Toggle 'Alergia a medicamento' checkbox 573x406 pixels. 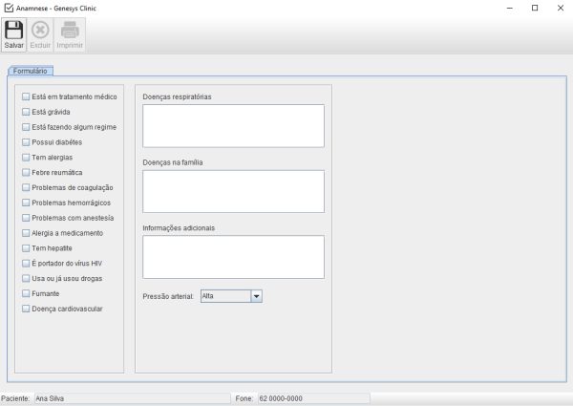pyautogui.click(x=26, y=233)
